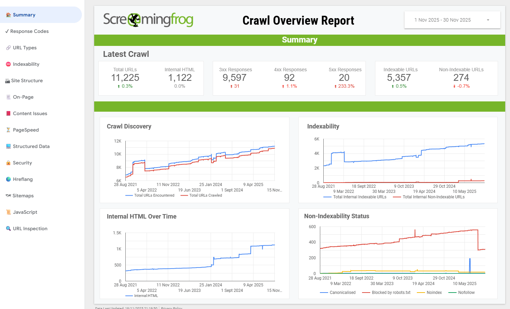Toggle the Noindex legend entry
510x309 pixels.
[430, 293]
